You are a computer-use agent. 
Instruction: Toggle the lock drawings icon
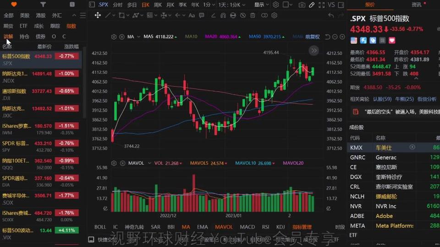(233, 15)
